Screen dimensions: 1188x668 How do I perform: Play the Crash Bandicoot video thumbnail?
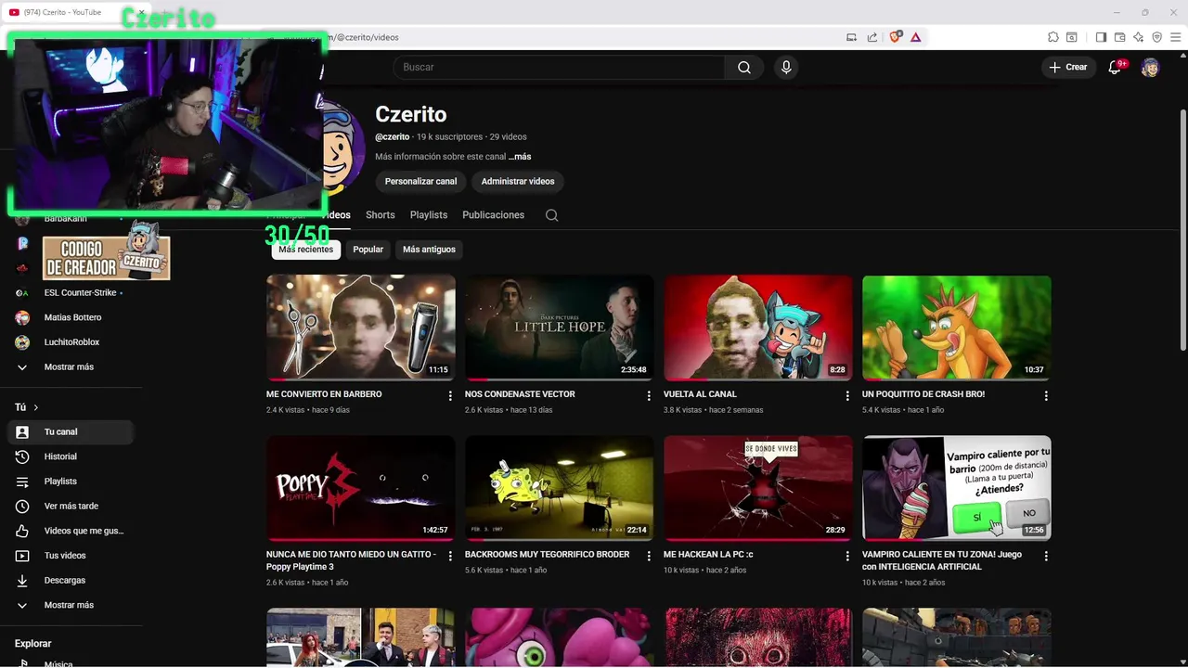[x=956, y=328]
